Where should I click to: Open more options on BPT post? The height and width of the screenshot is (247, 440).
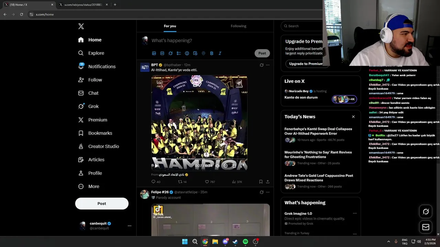(x=268, y=65)
